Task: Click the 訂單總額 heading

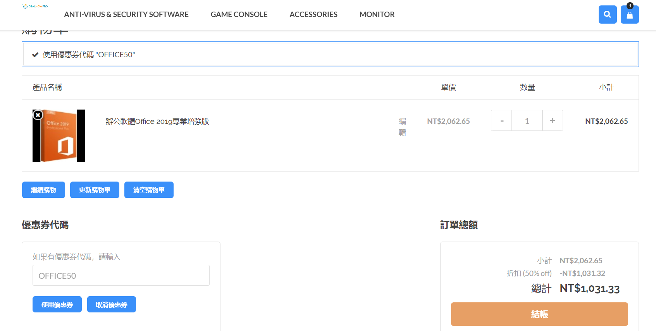Action: click(x=459, y=225)
